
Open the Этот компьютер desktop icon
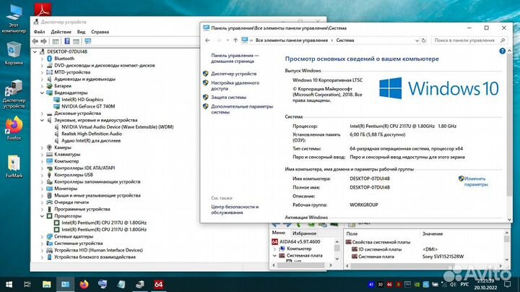tap(14, 18)
